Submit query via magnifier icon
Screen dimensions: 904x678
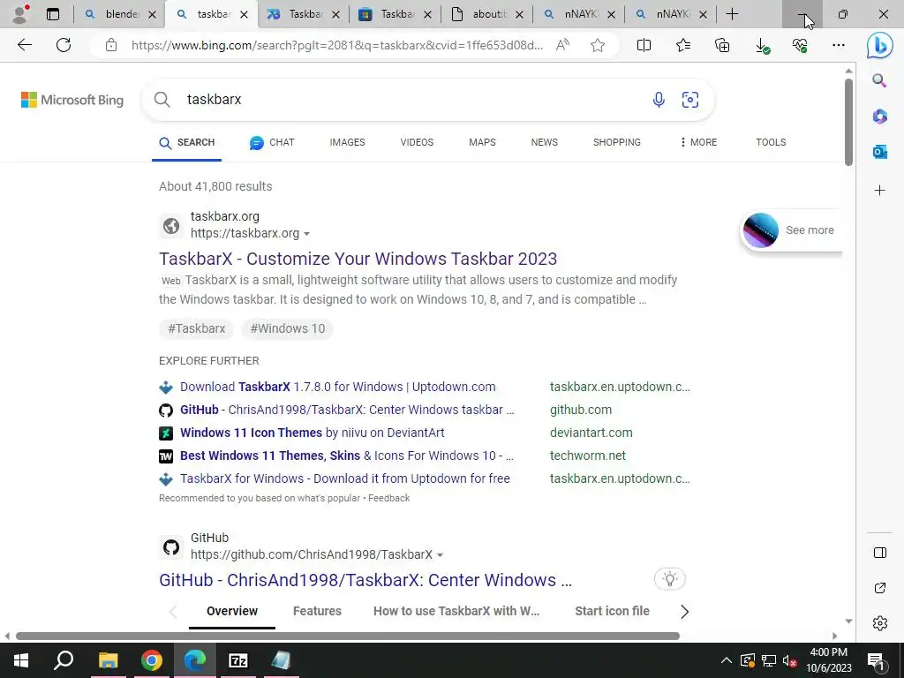click(162, 100)
